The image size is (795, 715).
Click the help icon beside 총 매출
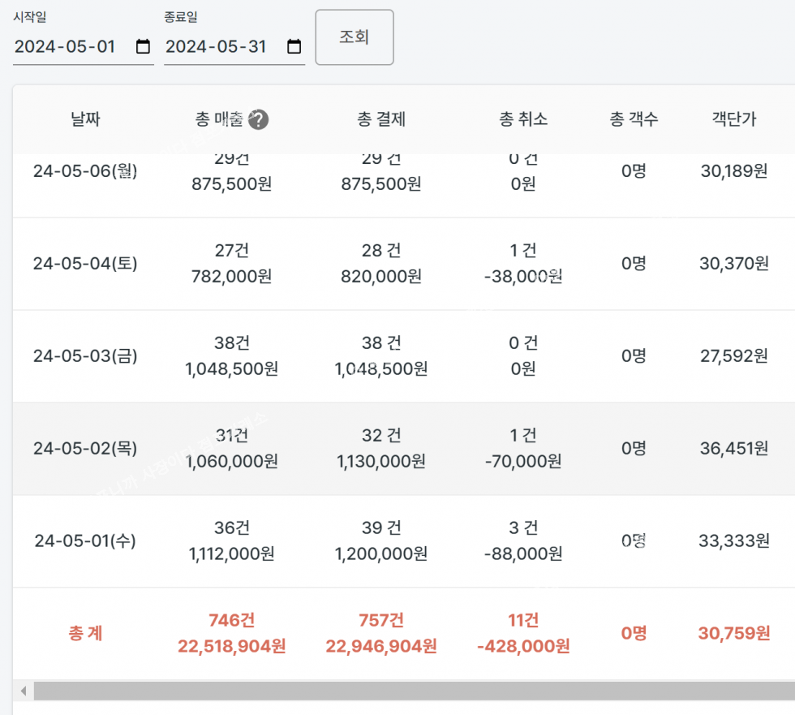pos(258,120)
